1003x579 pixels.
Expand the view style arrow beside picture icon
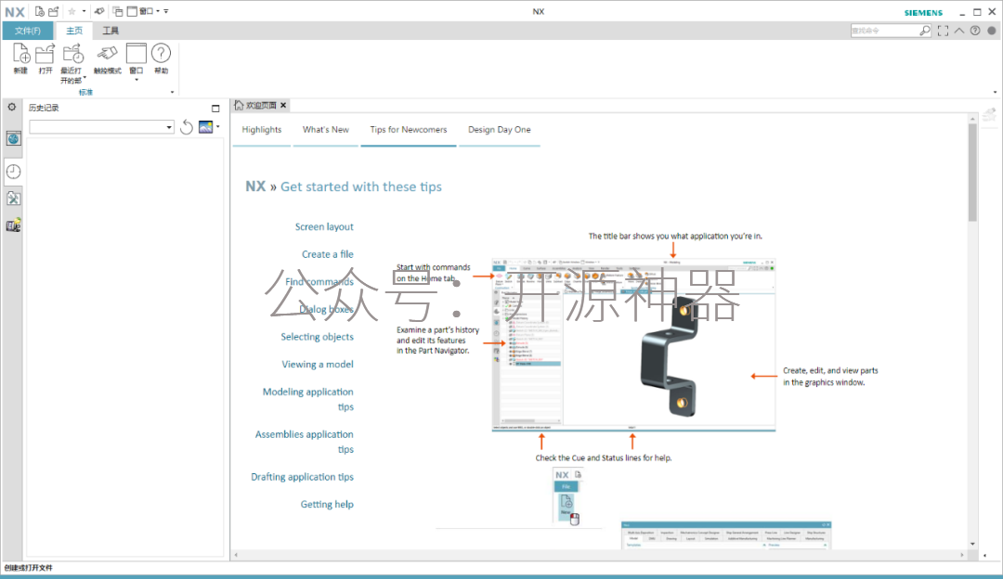(217, 126)
